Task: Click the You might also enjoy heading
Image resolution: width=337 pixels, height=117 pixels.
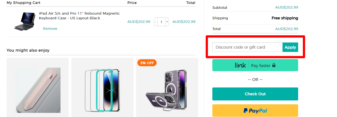Action: [x=28, y=50]
